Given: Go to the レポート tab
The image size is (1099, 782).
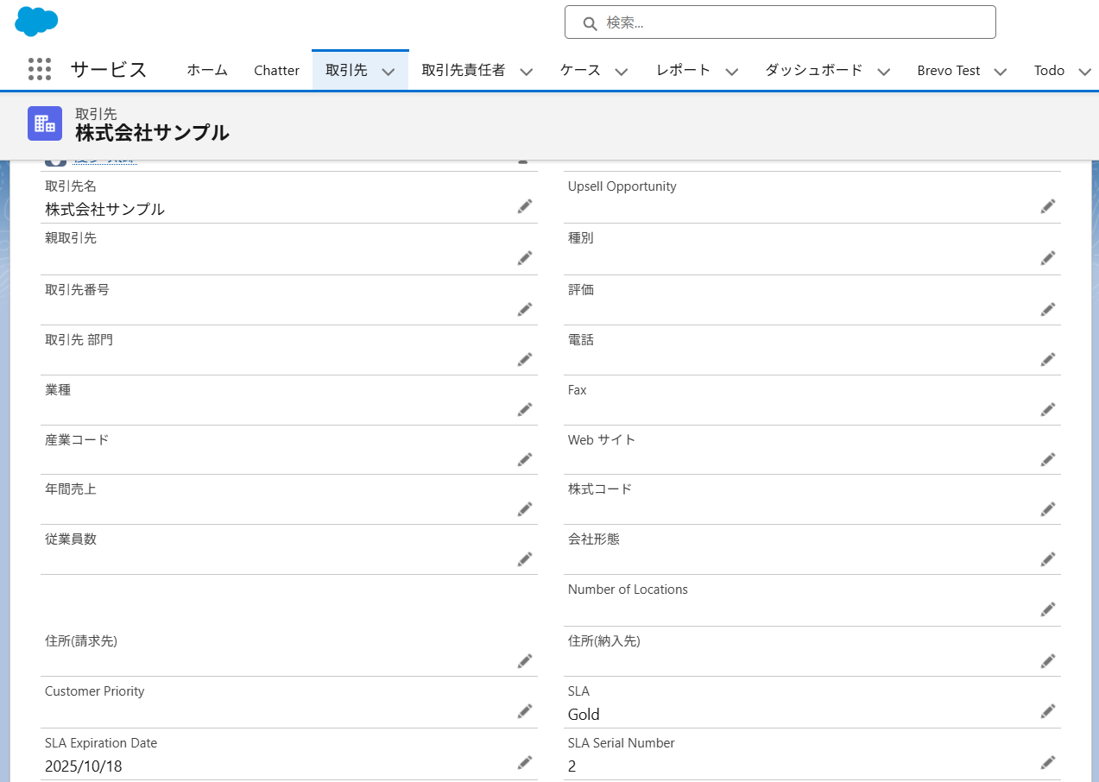Looking at the screenshot, I should pyautogui.click(x=683, y=71).
